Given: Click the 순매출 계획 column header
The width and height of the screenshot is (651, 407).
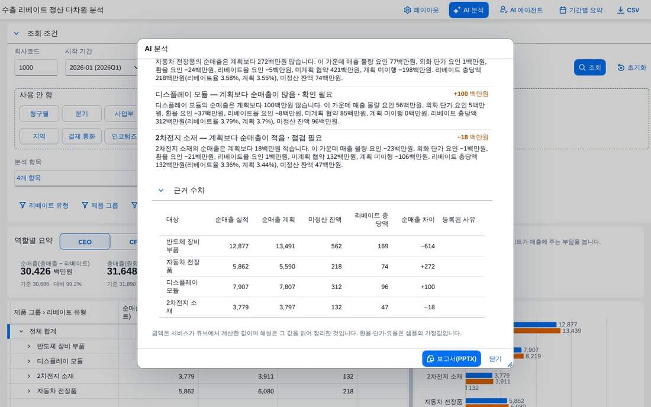Looking at the screenshot, I should 278,220.
